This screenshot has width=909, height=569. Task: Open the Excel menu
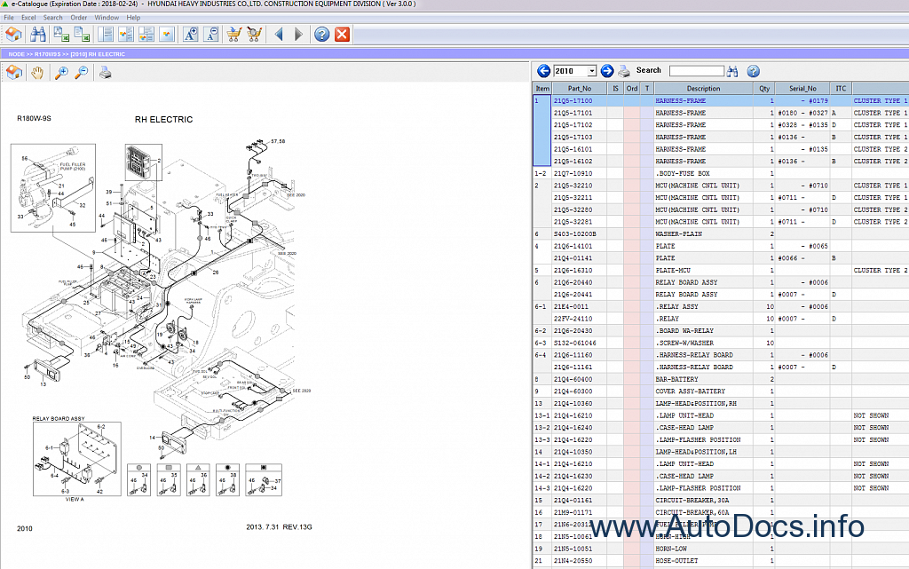click(28, 18)
